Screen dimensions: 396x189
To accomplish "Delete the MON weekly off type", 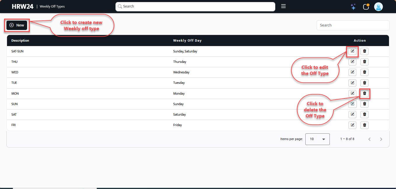I will (364, 93).
